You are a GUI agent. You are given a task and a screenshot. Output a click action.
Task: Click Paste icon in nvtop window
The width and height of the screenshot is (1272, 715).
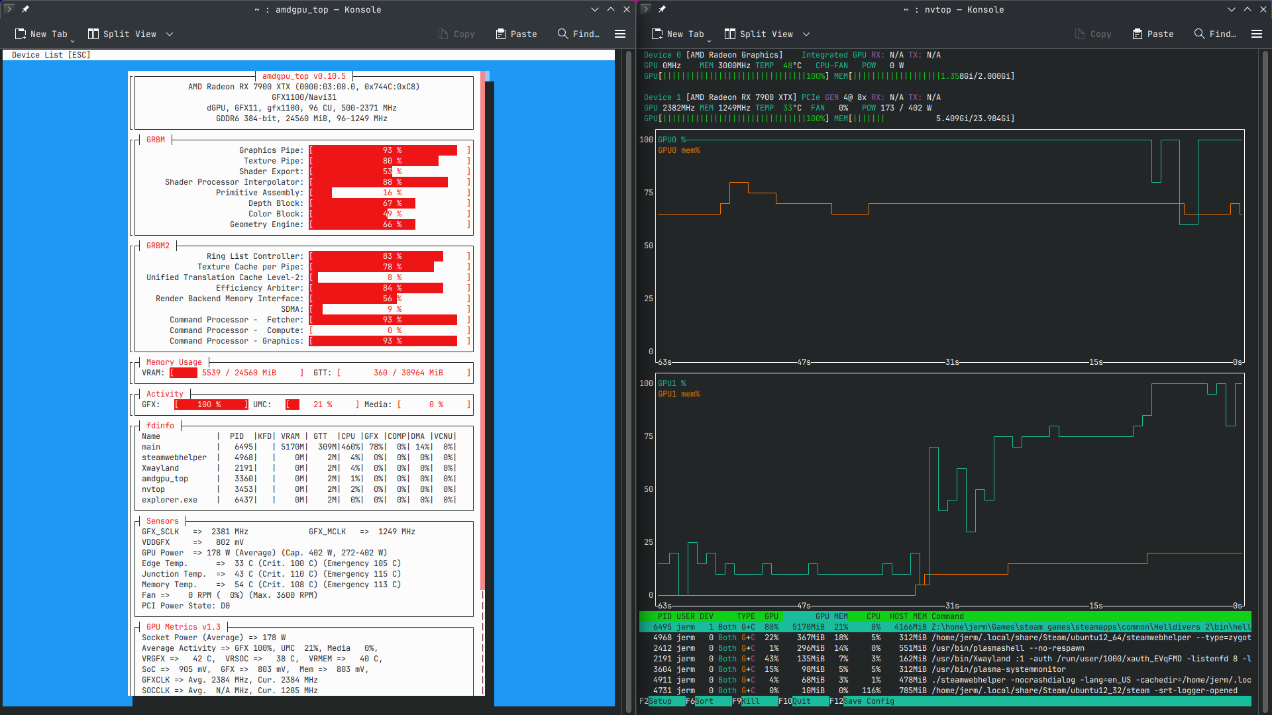click(1138, 34)
